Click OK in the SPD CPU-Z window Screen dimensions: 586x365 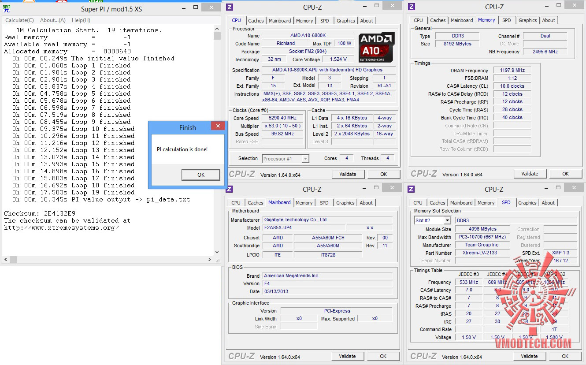(565, 356)
